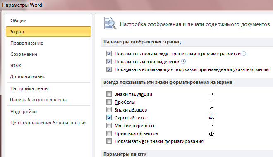Select the Экран category
This screenshot has height=157, width=273.
click(x=48, y=32)
